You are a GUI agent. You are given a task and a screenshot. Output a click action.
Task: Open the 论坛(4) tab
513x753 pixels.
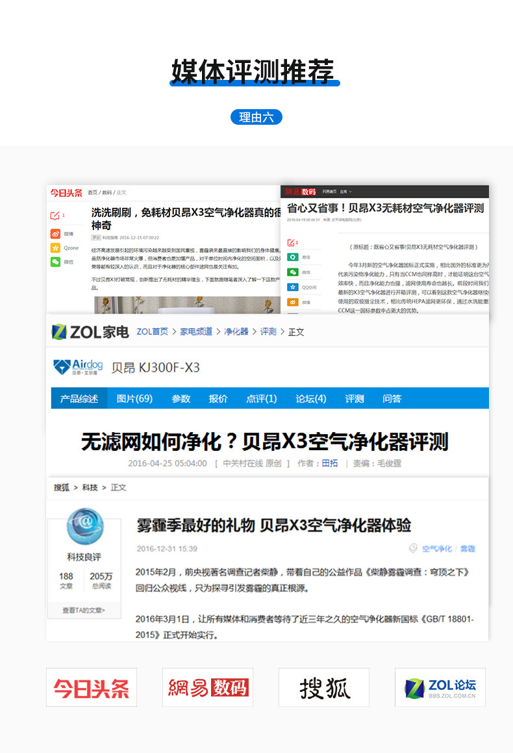(311, 398)
